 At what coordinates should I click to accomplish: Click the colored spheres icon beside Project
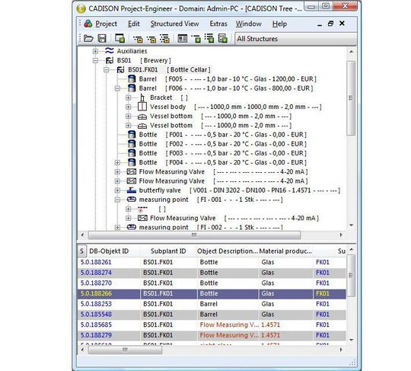pos(88,24)
